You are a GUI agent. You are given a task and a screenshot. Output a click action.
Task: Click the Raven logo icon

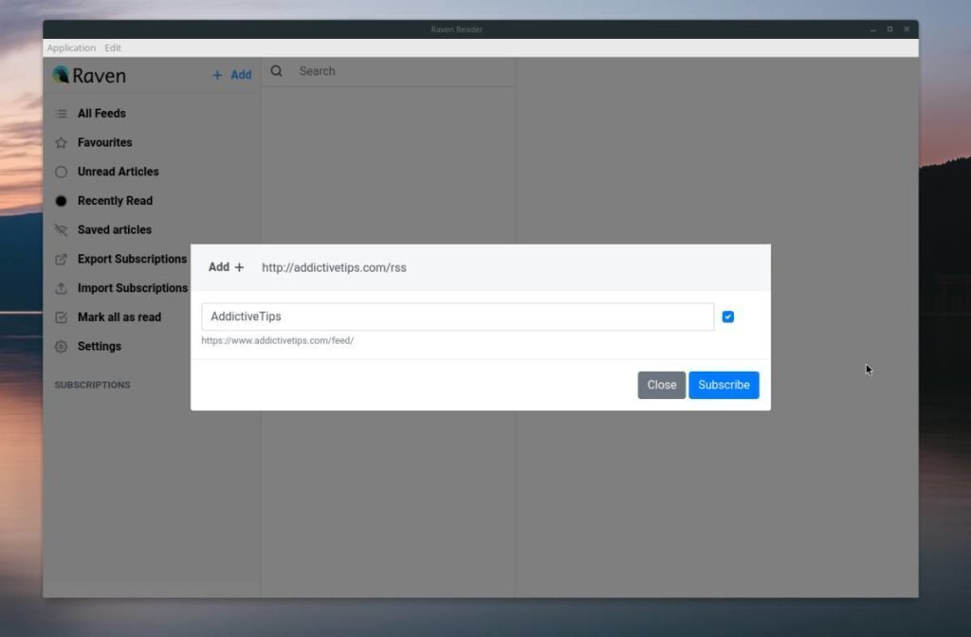point(61,75)
